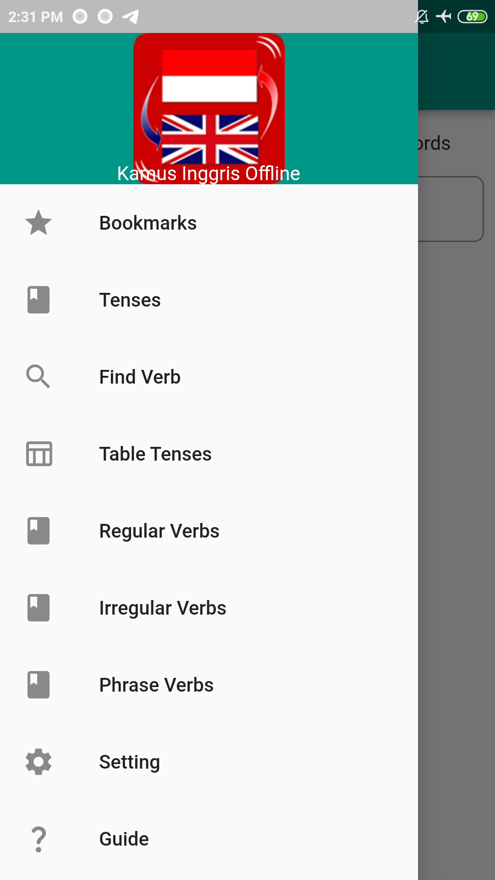
Task: Tap the Find Verb magnifier icon
Action: pos(38,377)
